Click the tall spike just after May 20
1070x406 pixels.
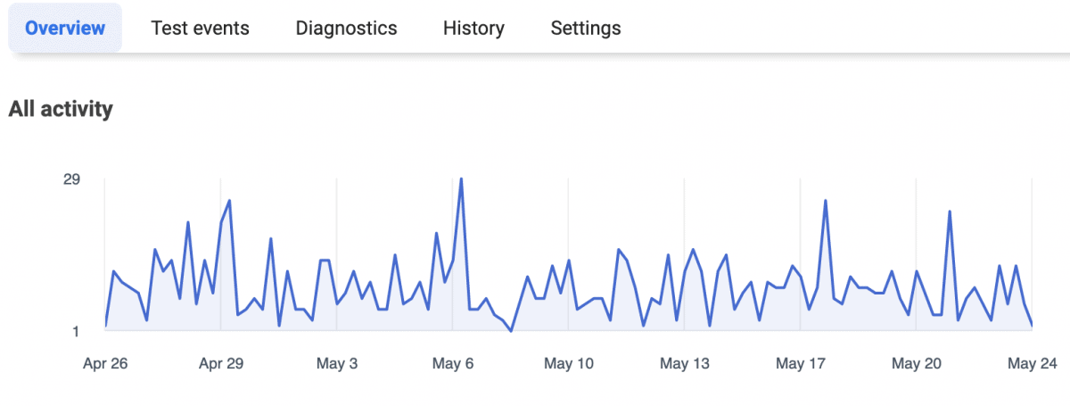950,211
